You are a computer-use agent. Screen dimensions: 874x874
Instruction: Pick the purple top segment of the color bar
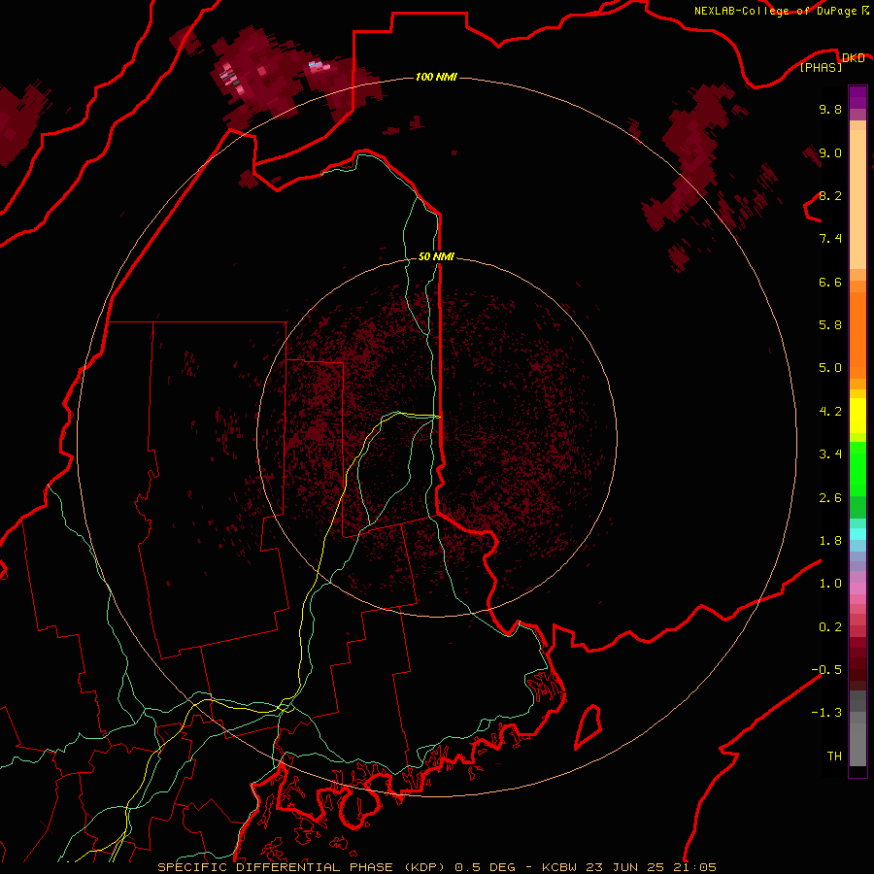pyautogui.click(x=857, y=97)
